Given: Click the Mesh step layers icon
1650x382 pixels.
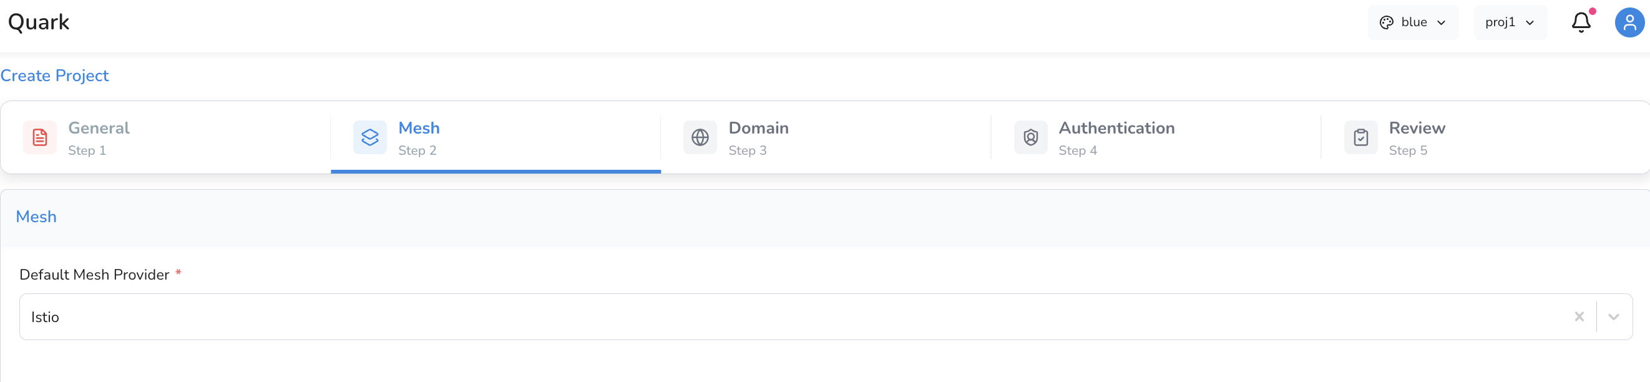Looking at the screenshot, I should tap(369, 137).
